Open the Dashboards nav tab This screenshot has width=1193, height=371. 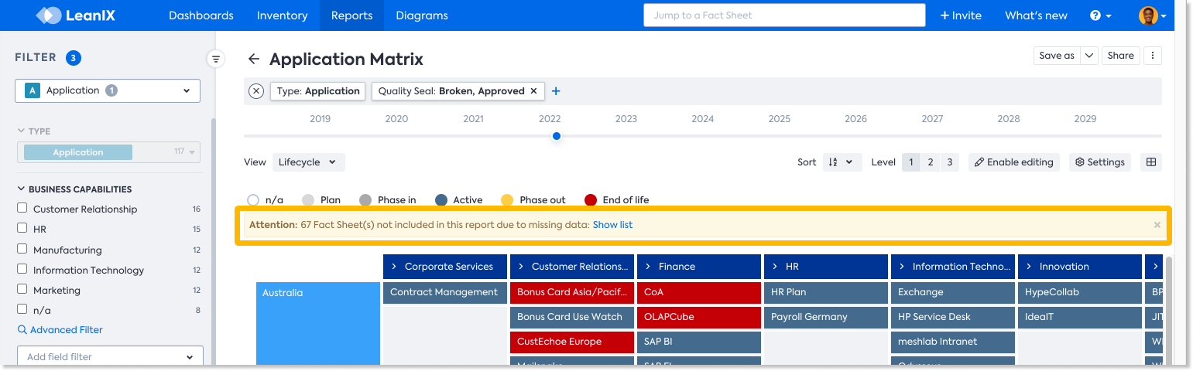pyautogui.click(x=201, y=15)
